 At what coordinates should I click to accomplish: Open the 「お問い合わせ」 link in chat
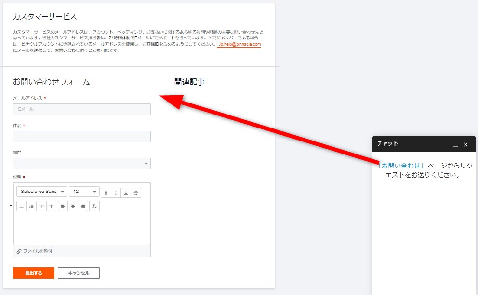point(401,166)
